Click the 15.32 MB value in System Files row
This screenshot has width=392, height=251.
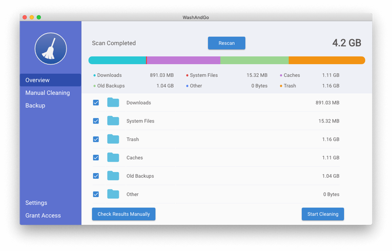(x=329, y=121)
